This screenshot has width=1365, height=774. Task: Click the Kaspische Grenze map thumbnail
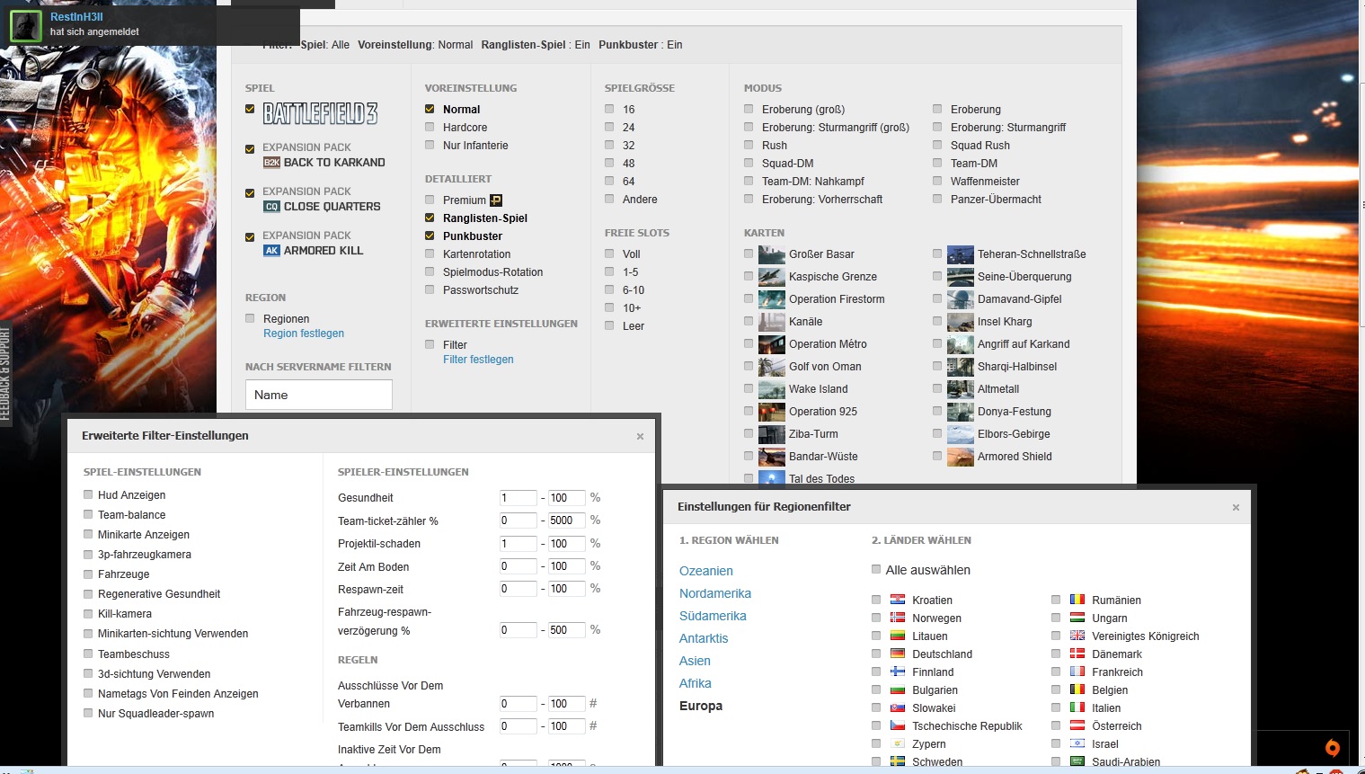772,277
